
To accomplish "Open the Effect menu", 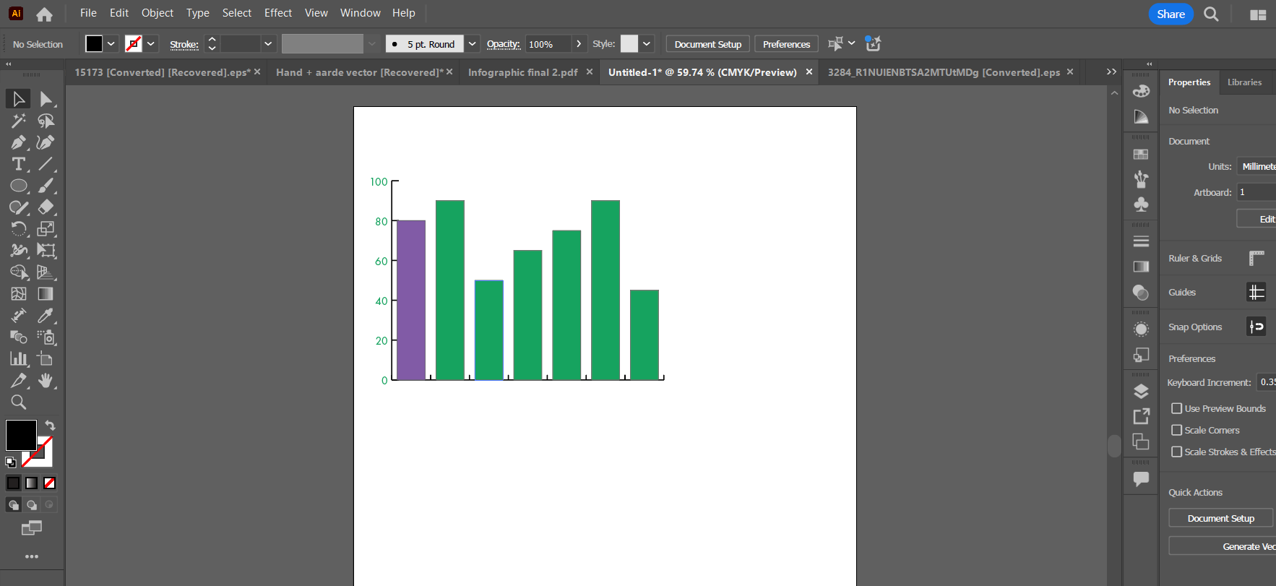I will coord(277,13).
